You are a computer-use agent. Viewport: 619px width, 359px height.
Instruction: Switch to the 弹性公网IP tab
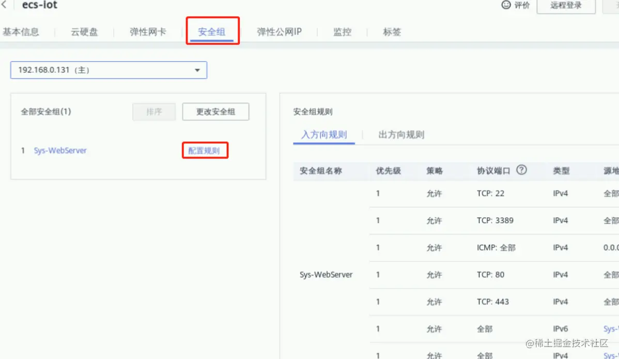[279, 32]
